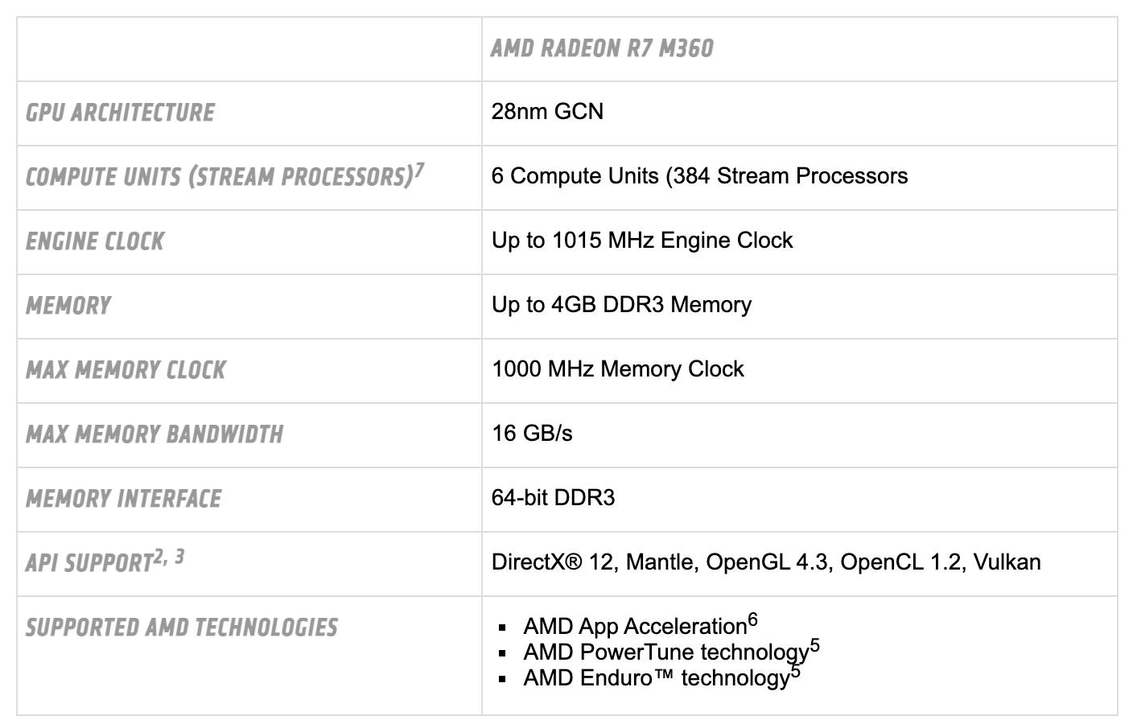This screenshot has height=716, width=1133.
Task: Click footnote 7 superscript after Stream Processors
Action: click(x=419, y=169)
